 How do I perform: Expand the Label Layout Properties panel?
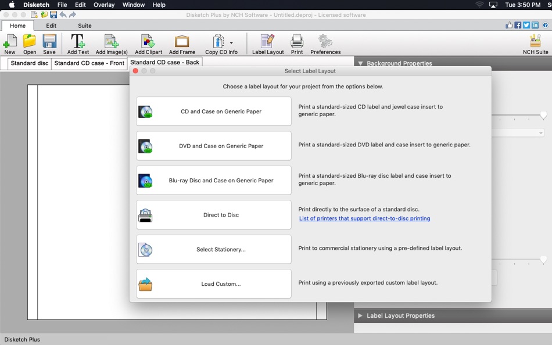point(360,315)
